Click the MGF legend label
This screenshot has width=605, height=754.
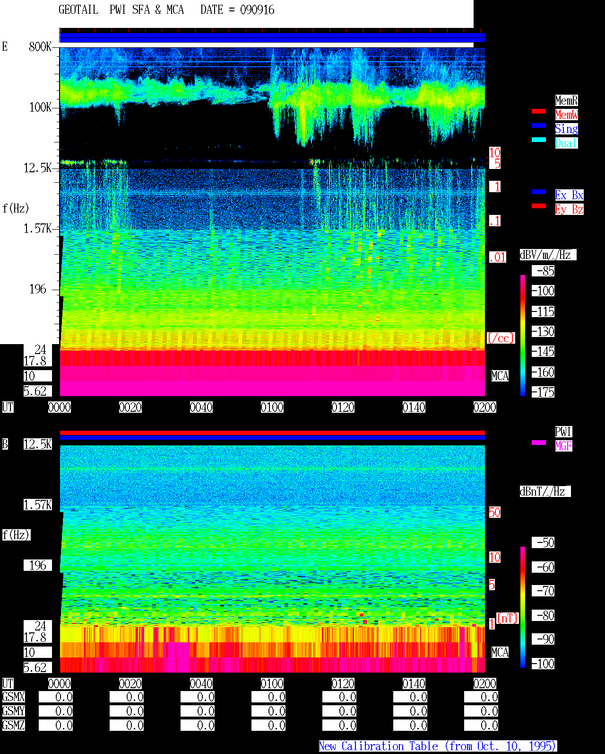coord(563,446)
